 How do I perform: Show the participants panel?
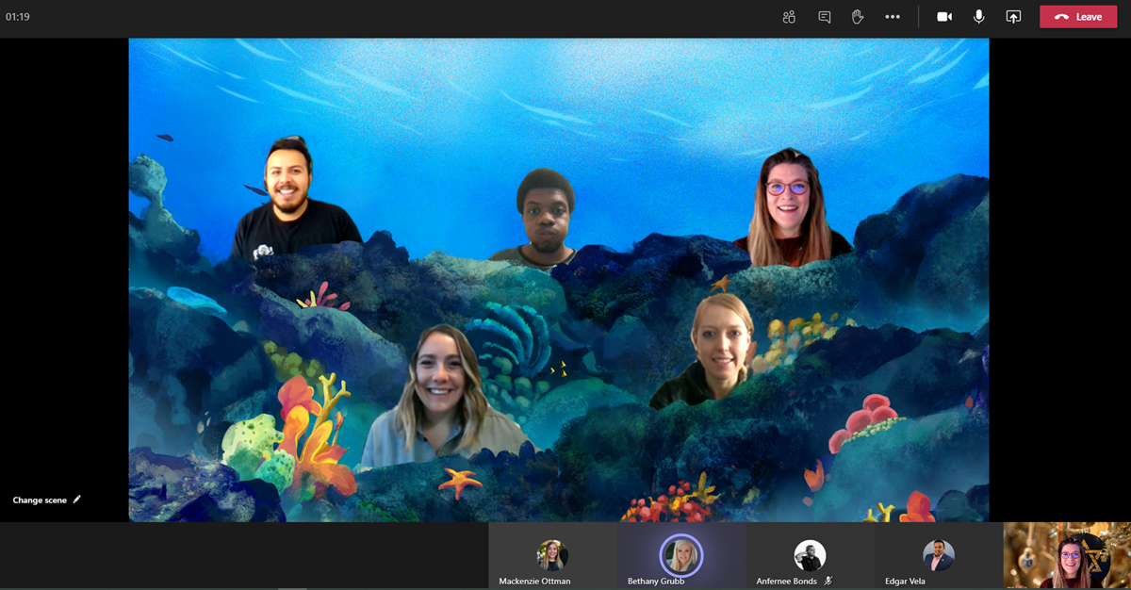click(x=789, y=17)
